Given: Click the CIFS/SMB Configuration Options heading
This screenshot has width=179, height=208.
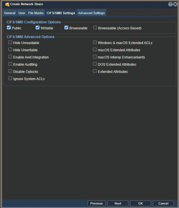Looking at the screenshot, I should click(34, 22).
